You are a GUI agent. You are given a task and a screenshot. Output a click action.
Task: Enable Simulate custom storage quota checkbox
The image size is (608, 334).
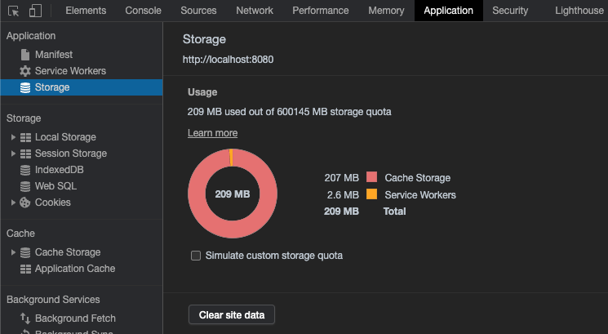coord(196,256)
